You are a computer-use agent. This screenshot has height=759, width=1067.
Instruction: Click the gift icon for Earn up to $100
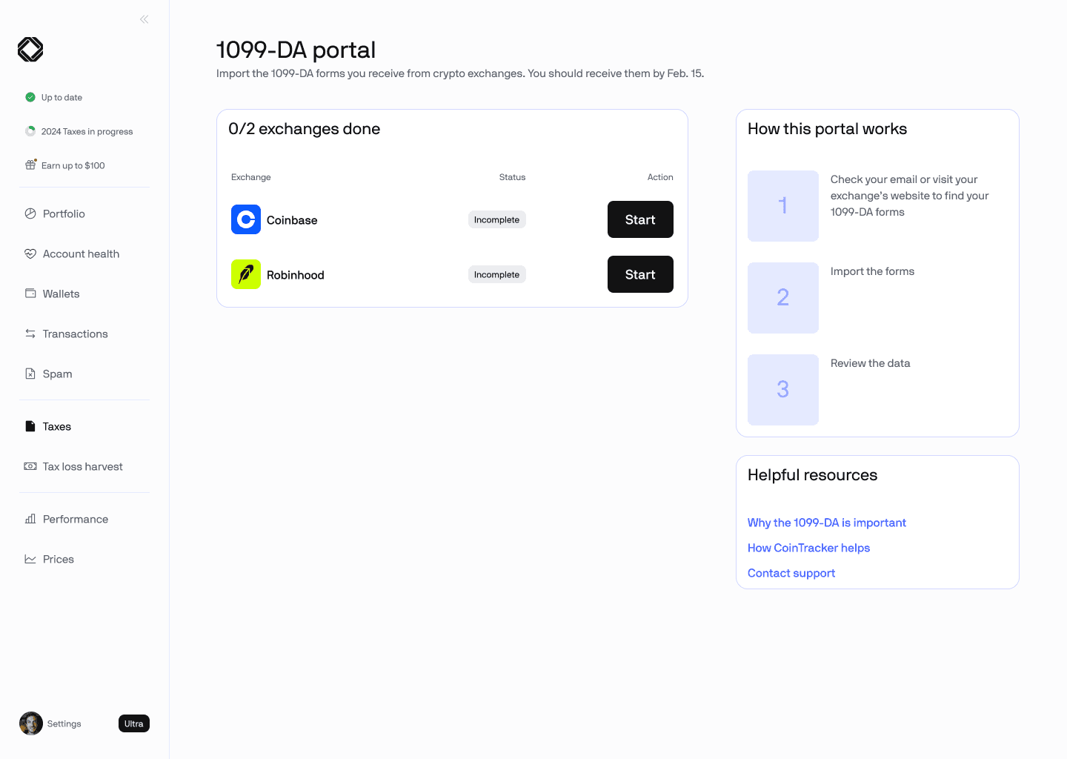30,165
